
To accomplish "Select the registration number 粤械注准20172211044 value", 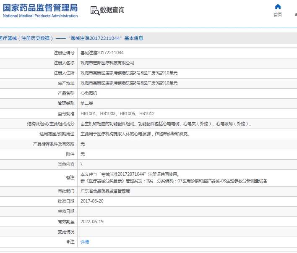I will 102,53.
